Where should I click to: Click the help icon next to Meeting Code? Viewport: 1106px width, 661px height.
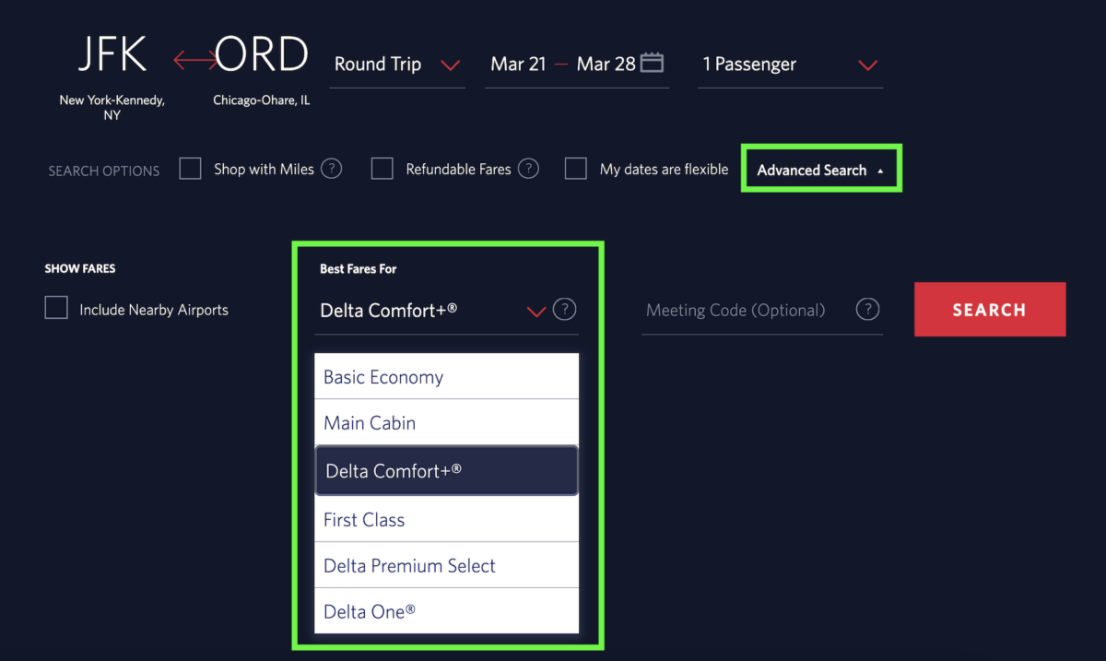[x=867, y=309]
